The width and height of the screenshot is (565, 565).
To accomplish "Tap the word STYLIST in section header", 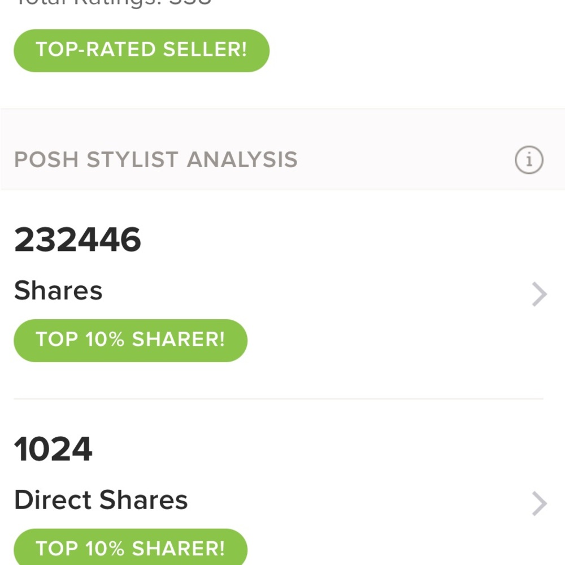I will pos(132,160).
